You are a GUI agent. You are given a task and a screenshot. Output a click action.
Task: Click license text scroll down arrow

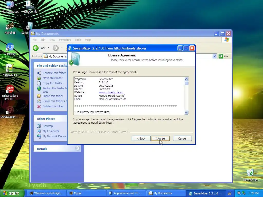[x=186, y=112]
